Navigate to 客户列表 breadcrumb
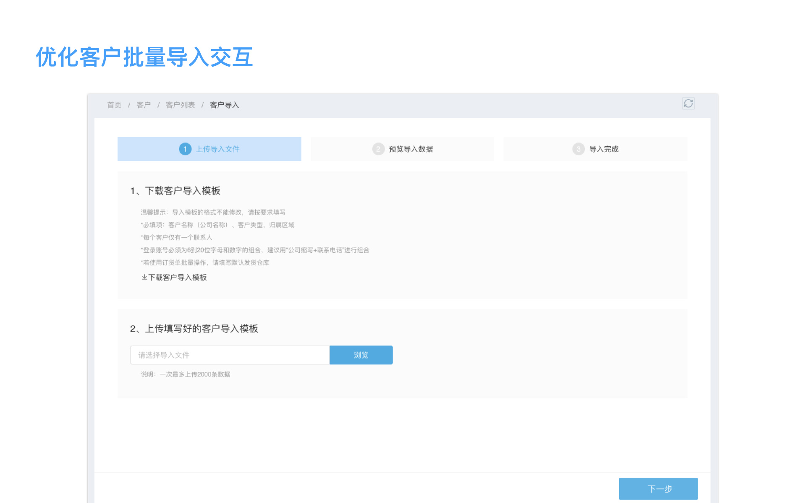 click(180, 105)
